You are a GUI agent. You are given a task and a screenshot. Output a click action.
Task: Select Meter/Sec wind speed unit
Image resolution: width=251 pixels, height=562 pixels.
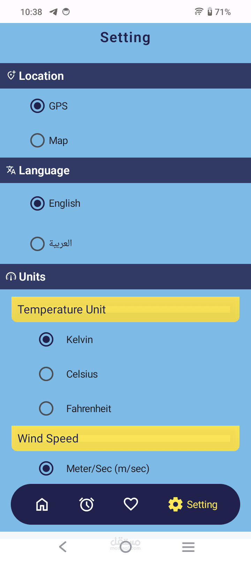[x=46, y=469]
